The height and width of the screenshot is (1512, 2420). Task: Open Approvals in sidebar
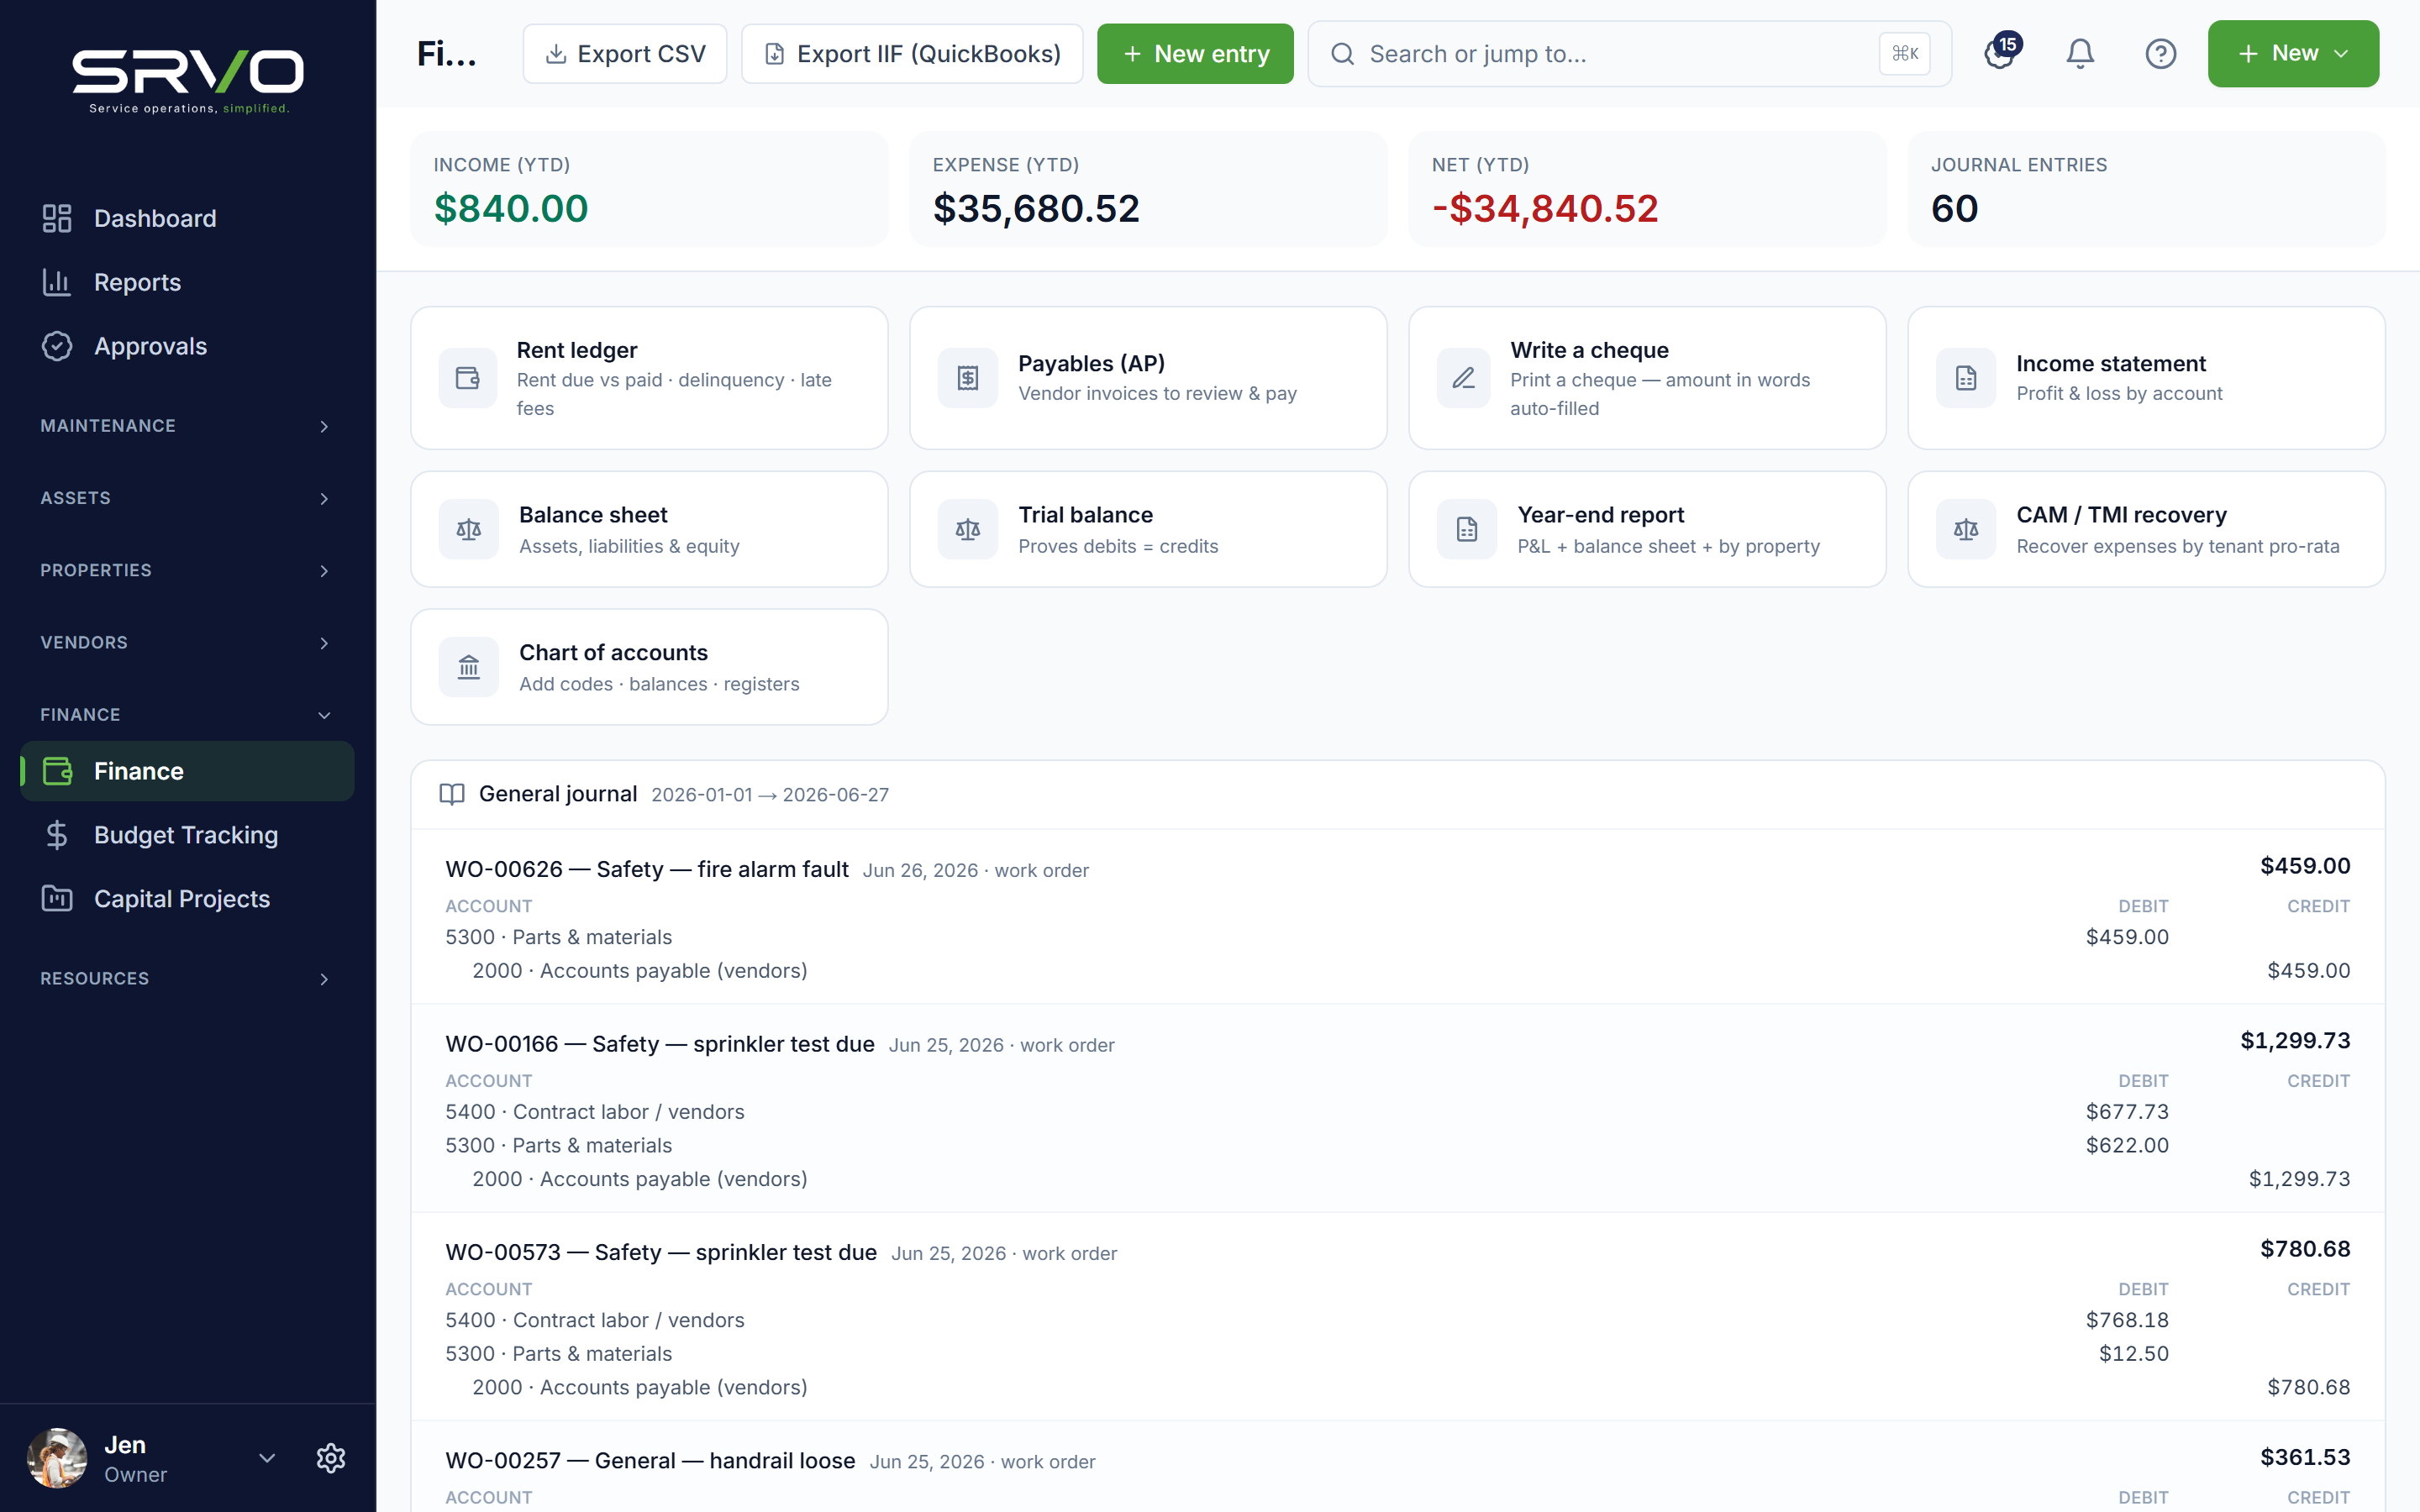[x=187, y=346]
